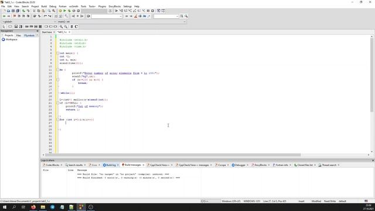Click the Firefox icon in the taskbar
The image size is (375, 211).
tap(33, 207)
